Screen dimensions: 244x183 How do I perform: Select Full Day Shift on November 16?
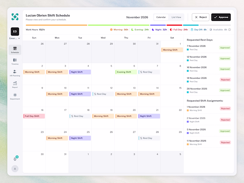[x=34, y=116]
